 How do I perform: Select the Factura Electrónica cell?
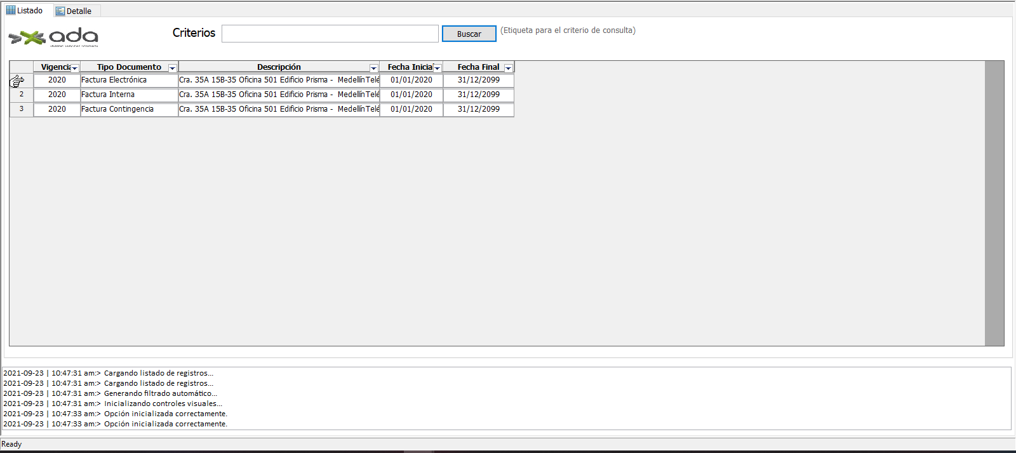pyautogui.click(x=129, y=80)
